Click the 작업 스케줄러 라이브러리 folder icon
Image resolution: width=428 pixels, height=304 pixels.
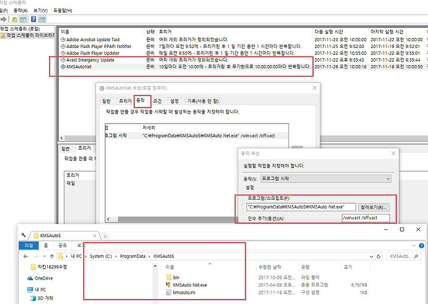pyautogui.click(x=2, y=35)
